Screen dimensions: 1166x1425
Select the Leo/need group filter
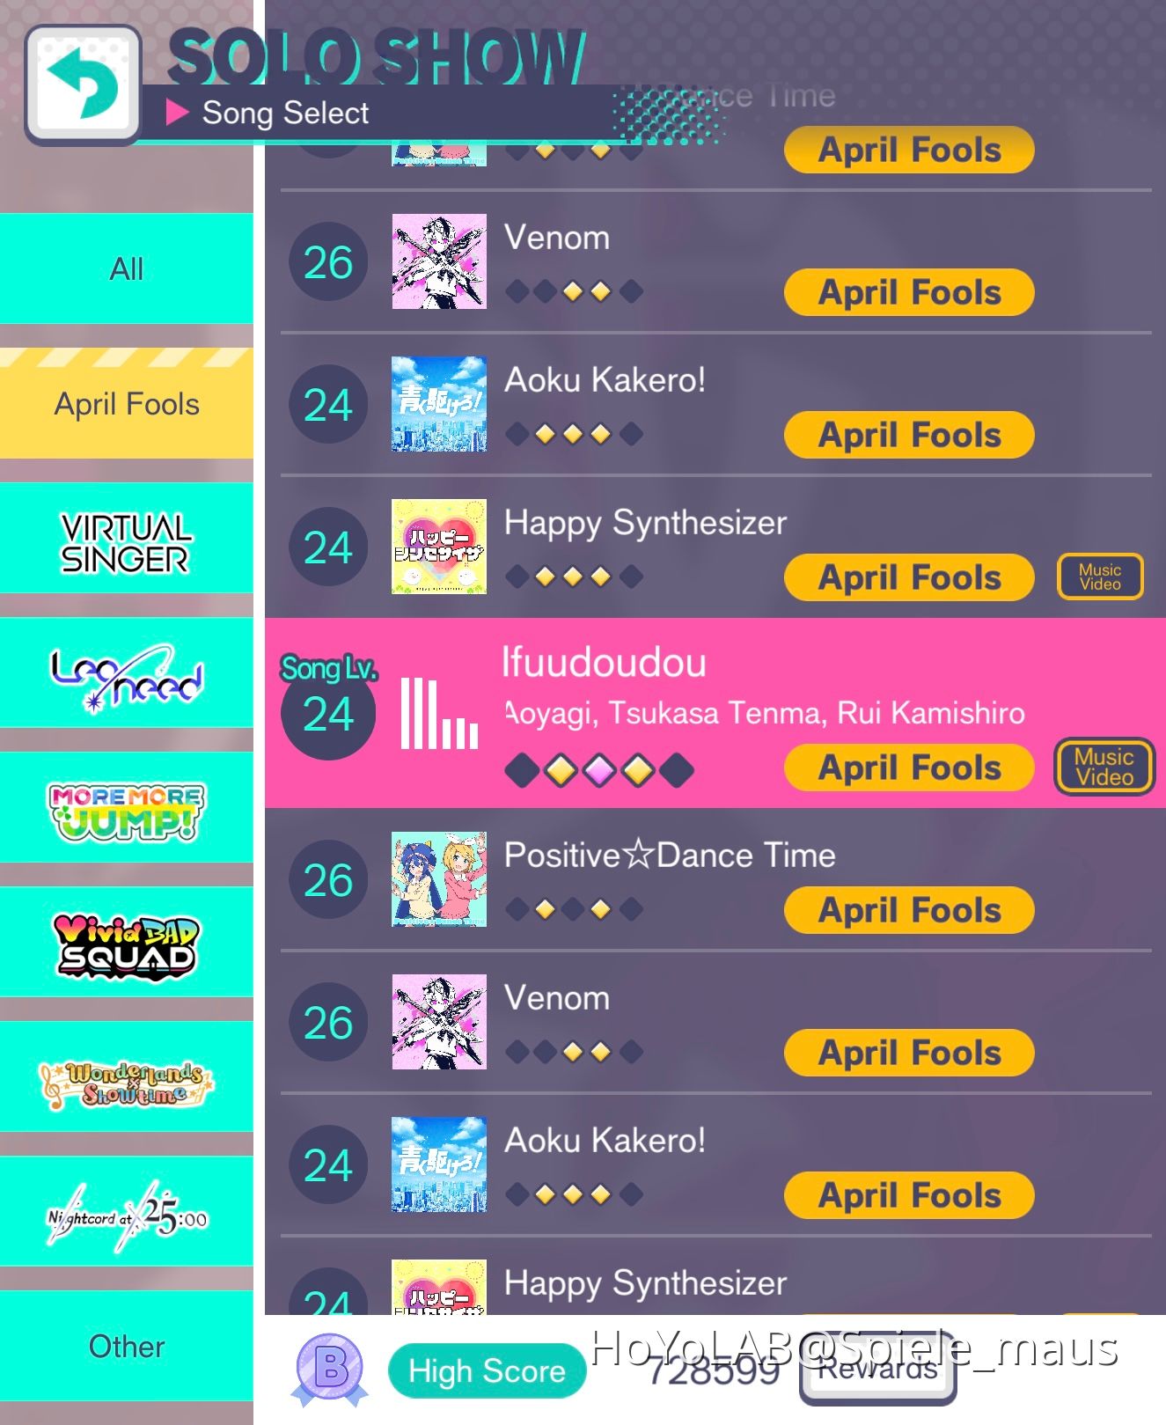tap(127, 673)
